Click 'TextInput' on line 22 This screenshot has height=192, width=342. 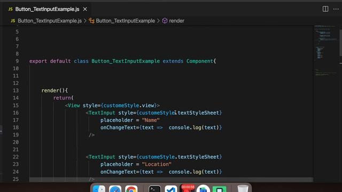102,157
